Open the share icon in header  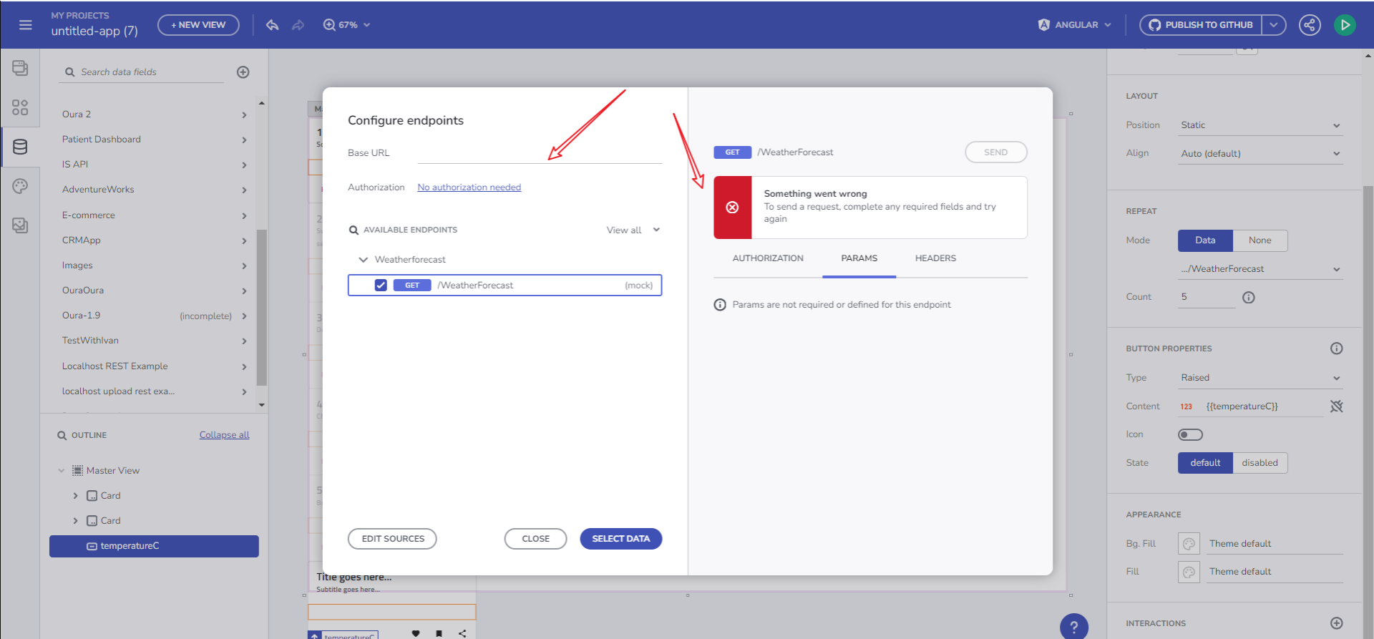pyautogui.click(x=1310, y=25)
